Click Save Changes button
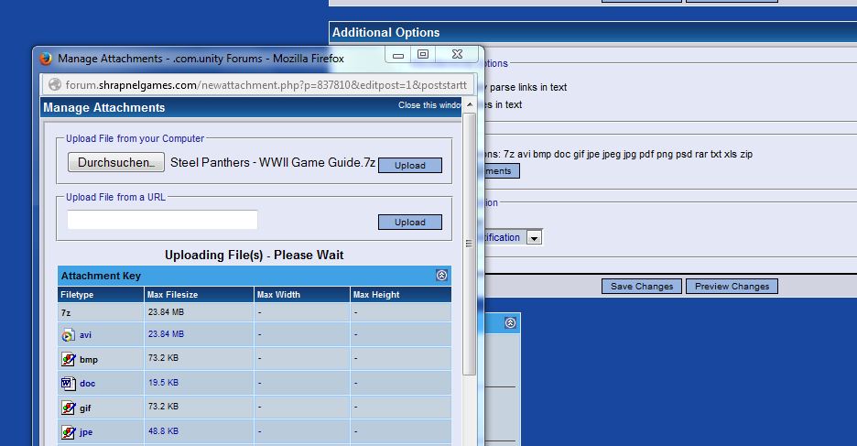This screenshot has width=857, height=446. tap(641, 287)
